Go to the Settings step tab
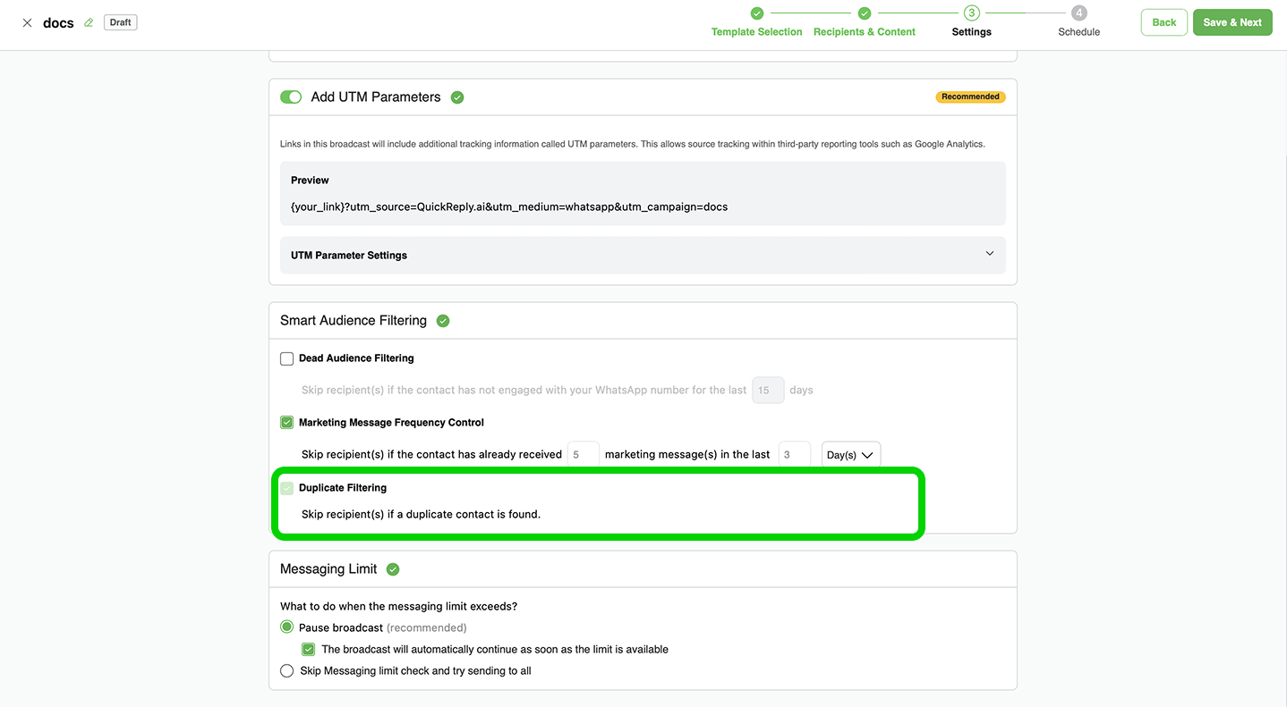 tap(971, 32)
